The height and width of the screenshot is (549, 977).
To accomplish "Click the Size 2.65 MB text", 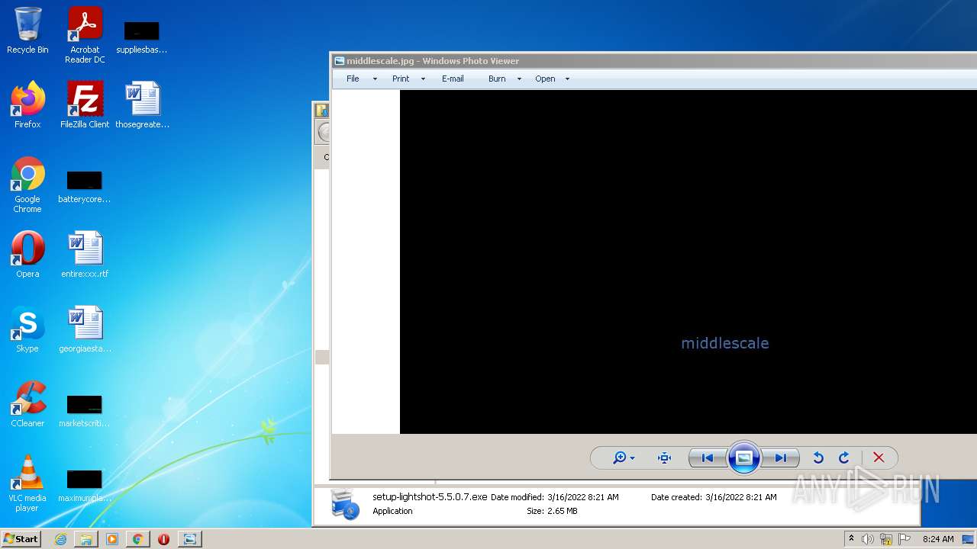I will point(552,511).
